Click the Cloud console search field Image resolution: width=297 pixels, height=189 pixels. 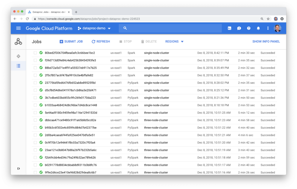point(170,28)
